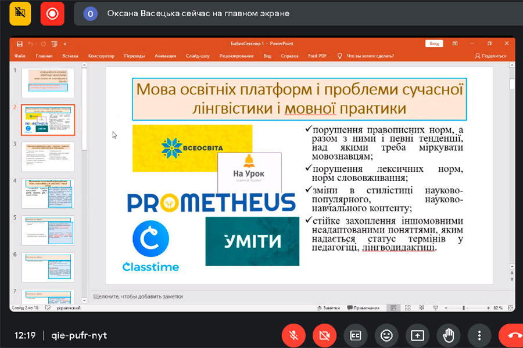
Task: Raise hand in the meeting
Action: [x=449, y=335]
